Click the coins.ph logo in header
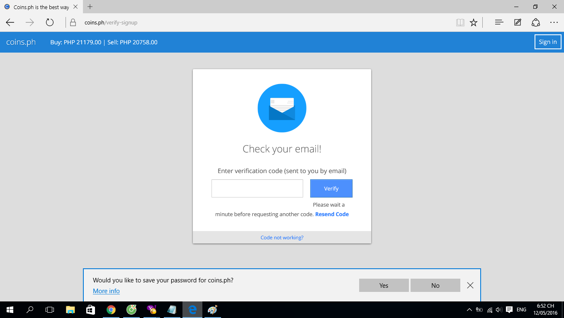 tap(21, 42)
